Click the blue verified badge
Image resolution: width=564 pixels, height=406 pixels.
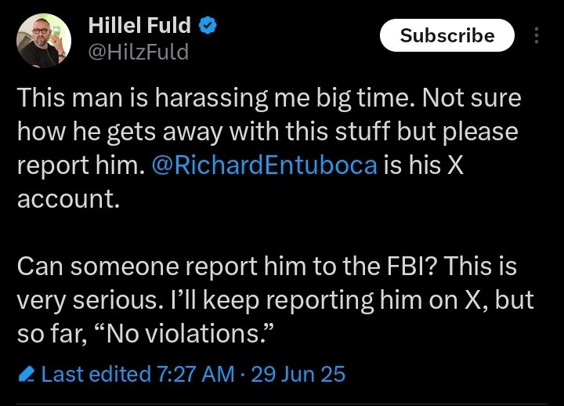[208, 26]
